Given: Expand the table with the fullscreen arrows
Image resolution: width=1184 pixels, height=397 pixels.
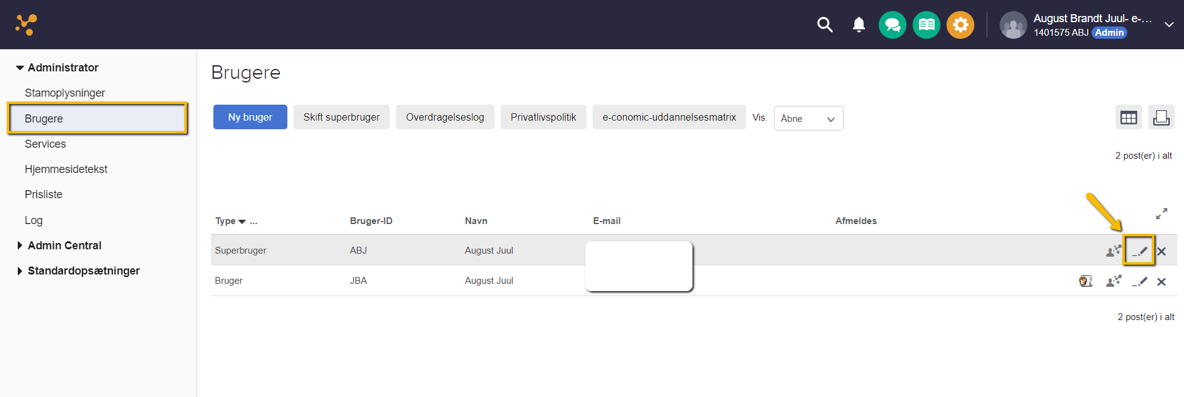Looking at the screenshot, I should 1161,214.
